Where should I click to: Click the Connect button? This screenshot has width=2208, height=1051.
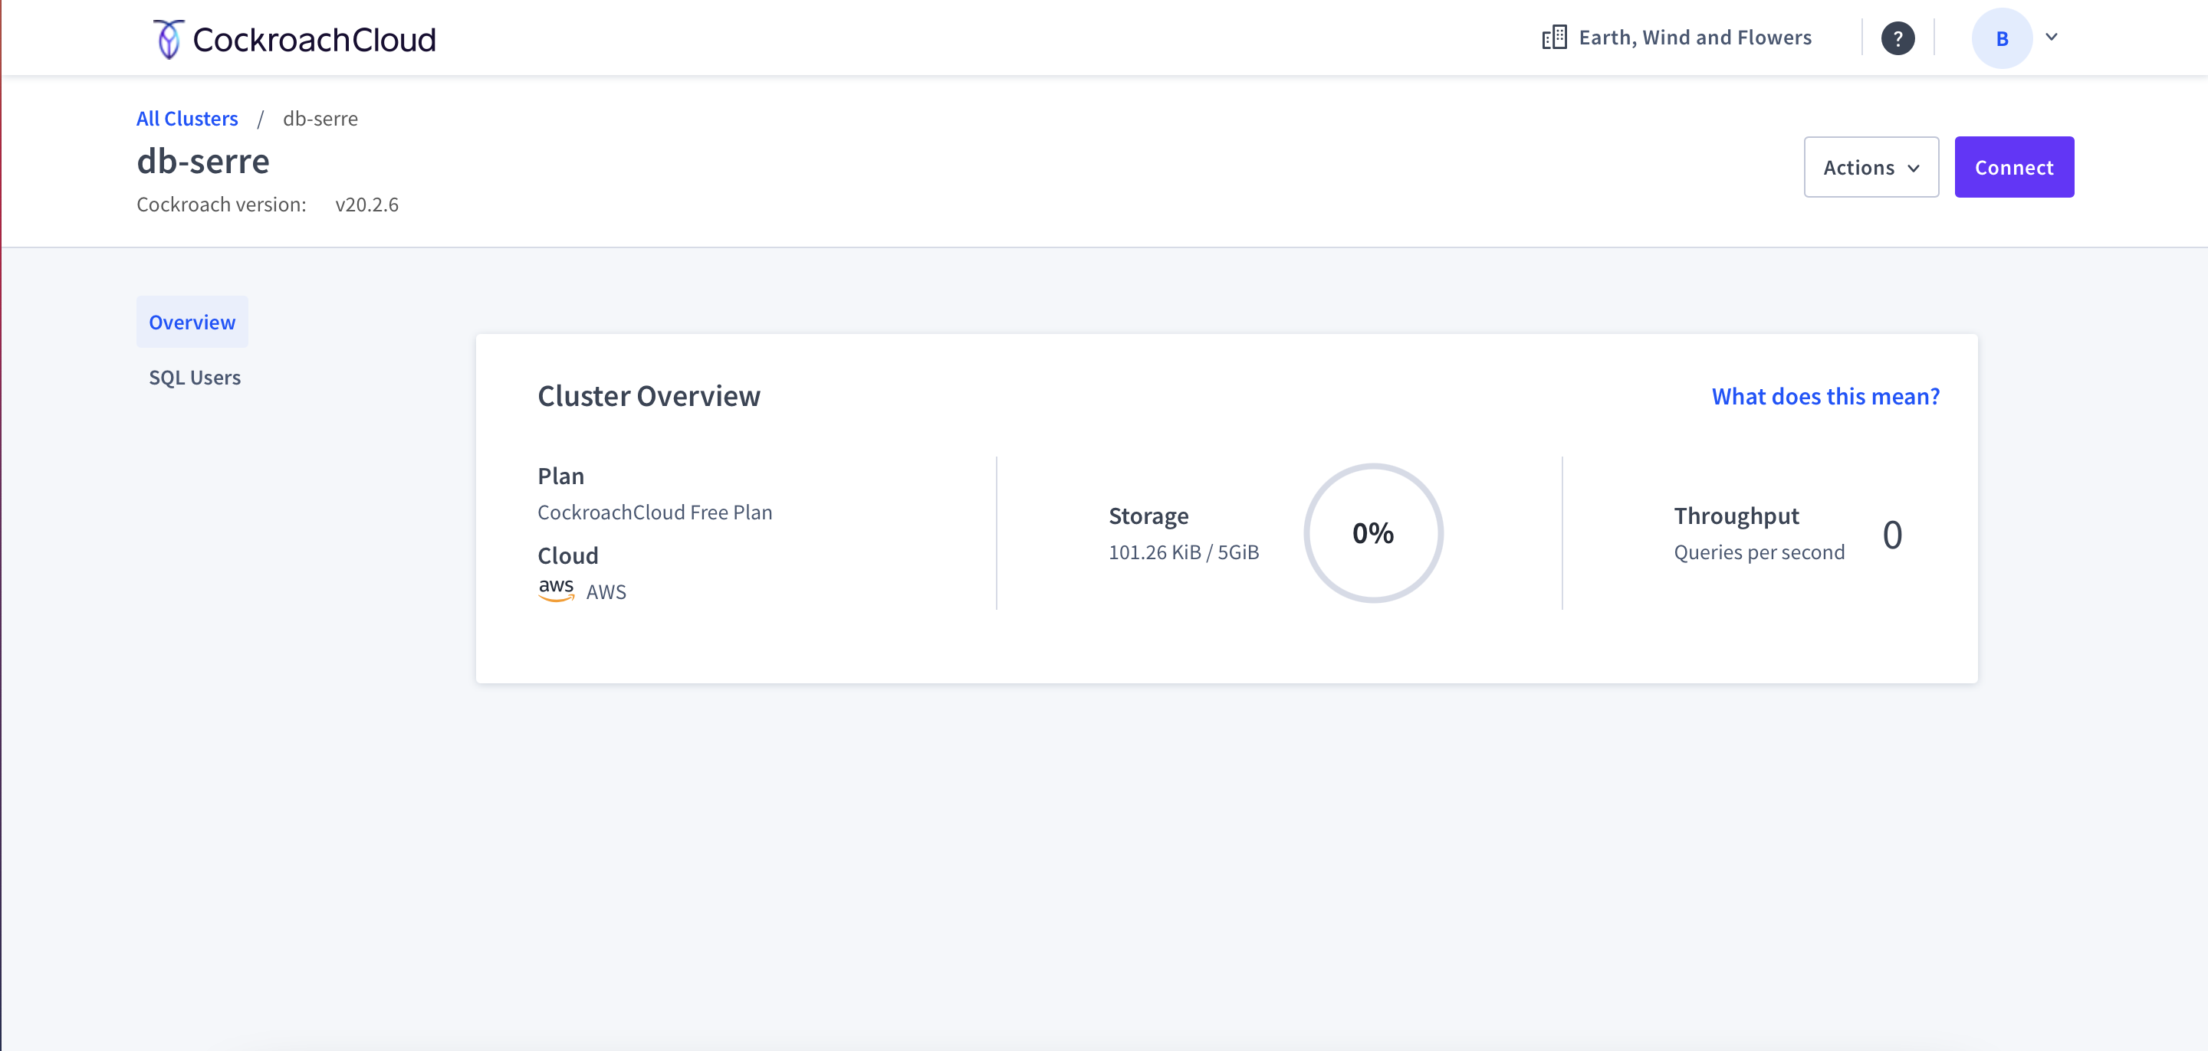coord(2013,167)
